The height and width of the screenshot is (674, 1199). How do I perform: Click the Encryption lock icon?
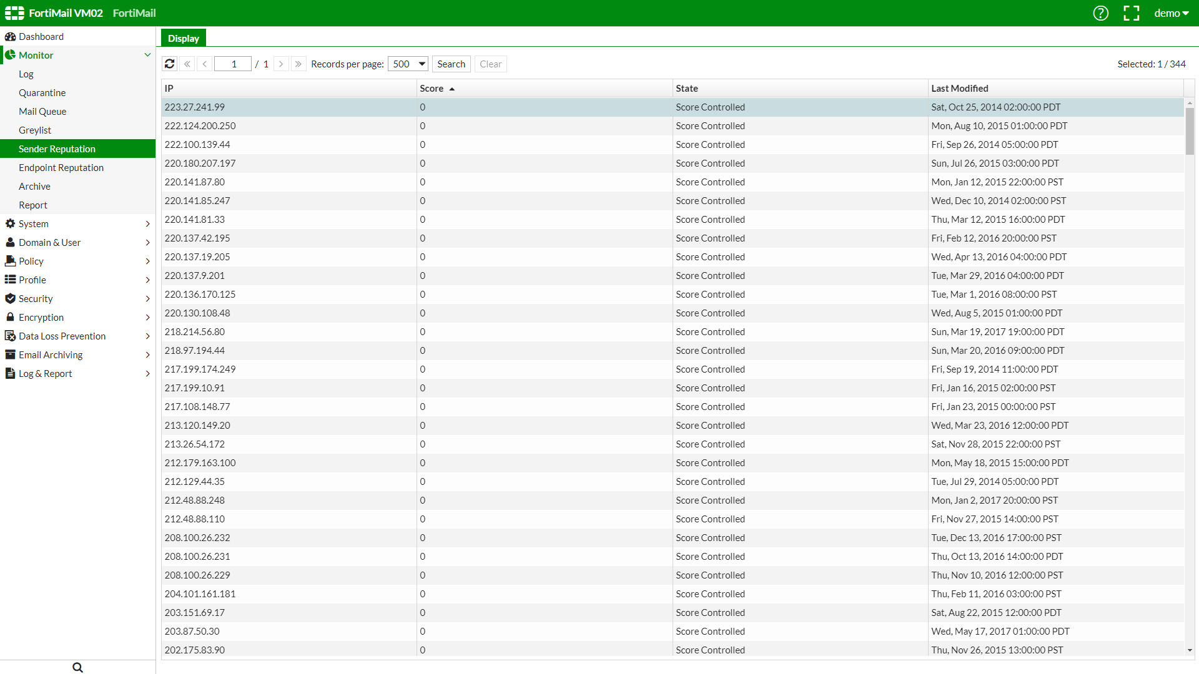coord(10,317)
